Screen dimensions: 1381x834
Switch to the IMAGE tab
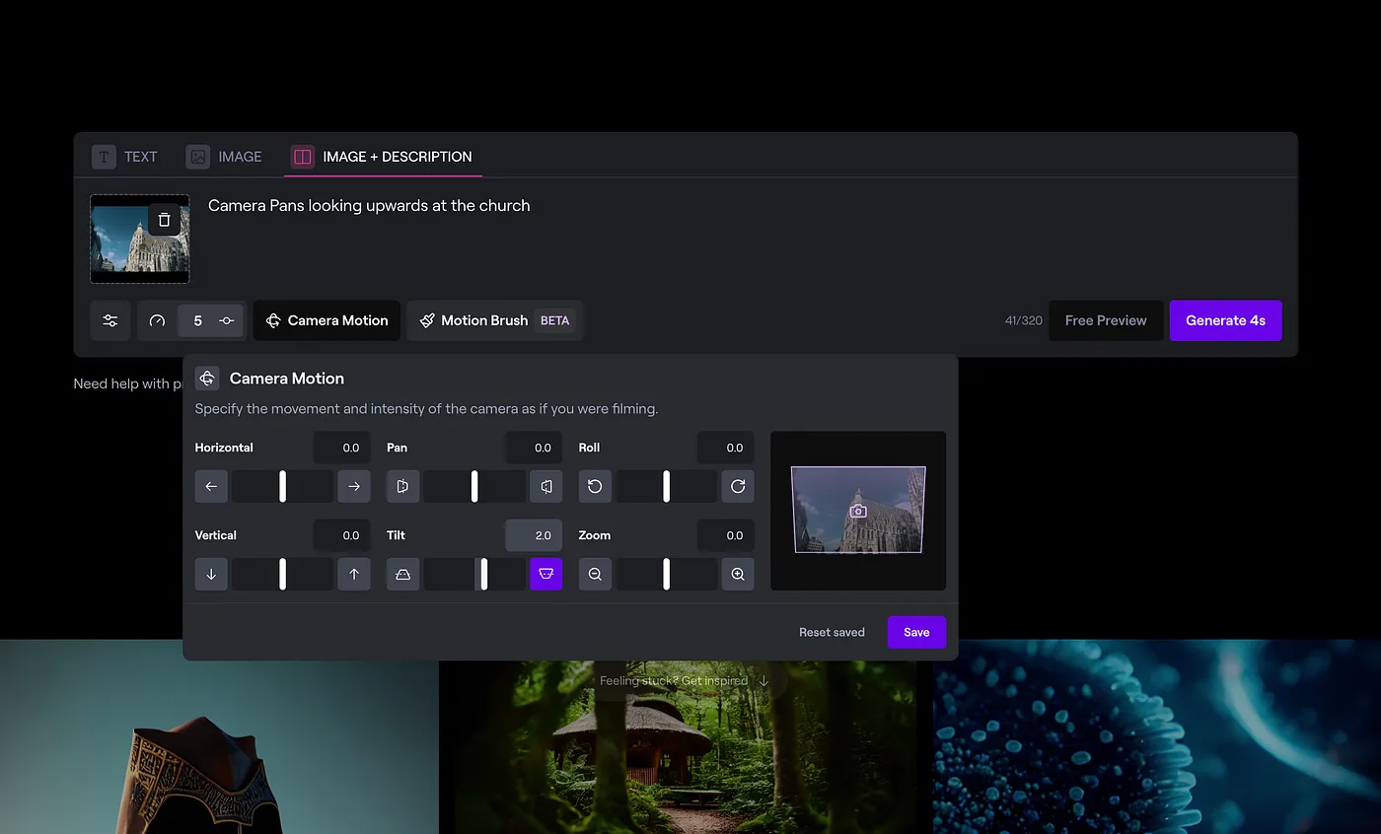coord(225,157)
